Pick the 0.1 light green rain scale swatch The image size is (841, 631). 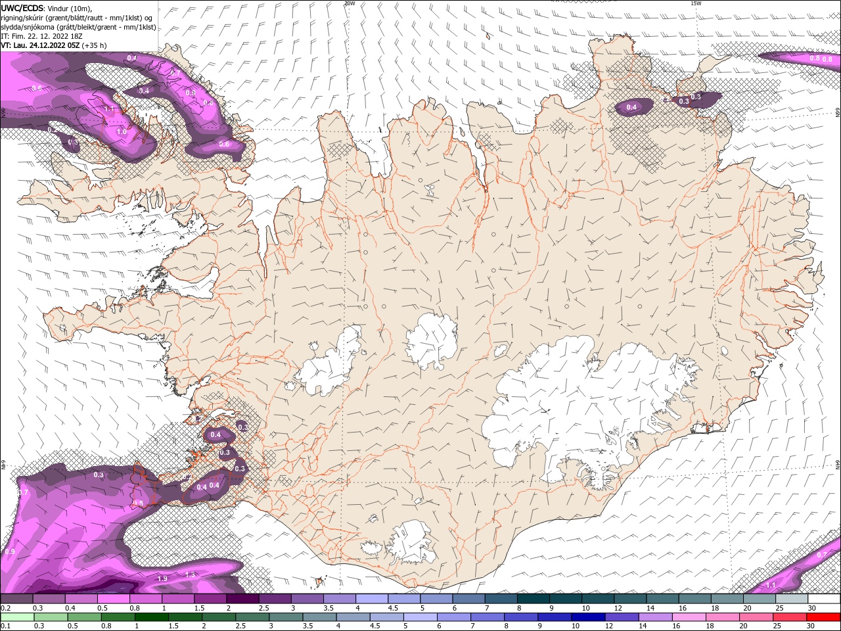17,617
